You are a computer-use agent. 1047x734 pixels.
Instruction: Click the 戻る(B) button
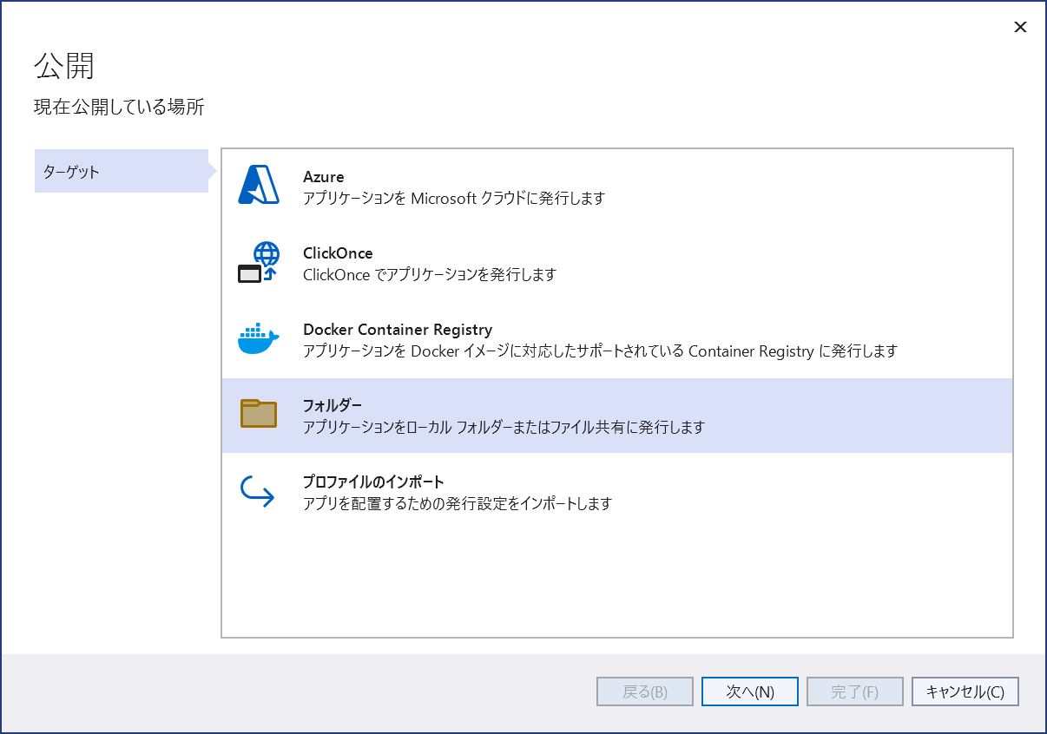(x=644, y=691)
